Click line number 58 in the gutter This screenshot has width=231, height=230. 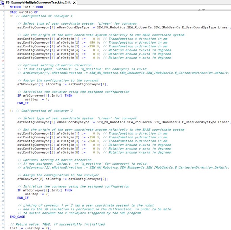pyautogui.click(x=2, y=228)
